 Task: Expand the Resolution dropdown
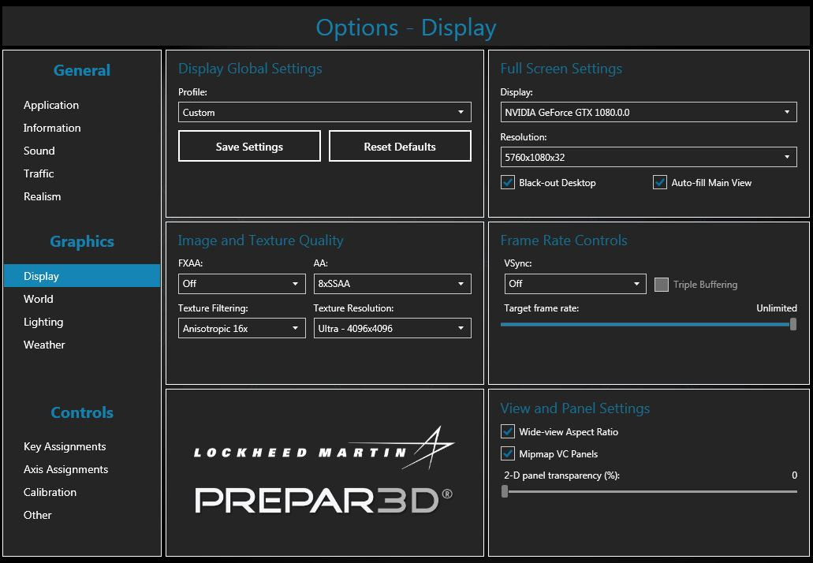pos(648,157)
